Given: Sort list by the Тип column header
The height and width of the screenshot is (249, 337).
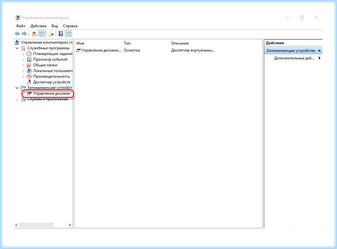Looking at the screenshot, I should [127, 43].
